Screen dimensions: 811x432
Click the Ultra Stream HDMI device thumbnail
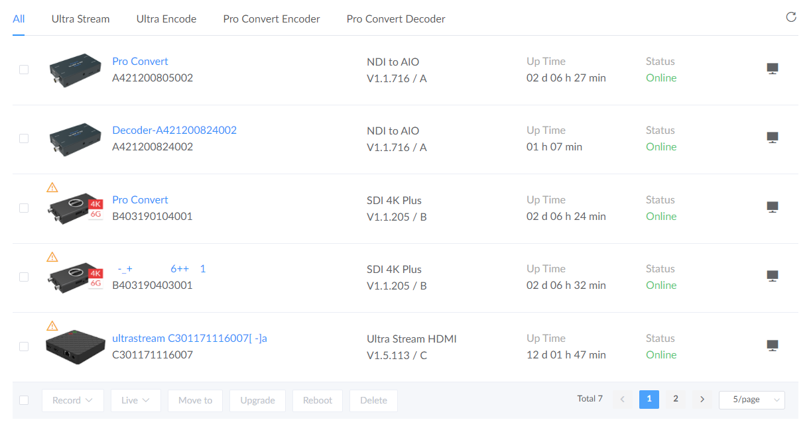point(75,347)
